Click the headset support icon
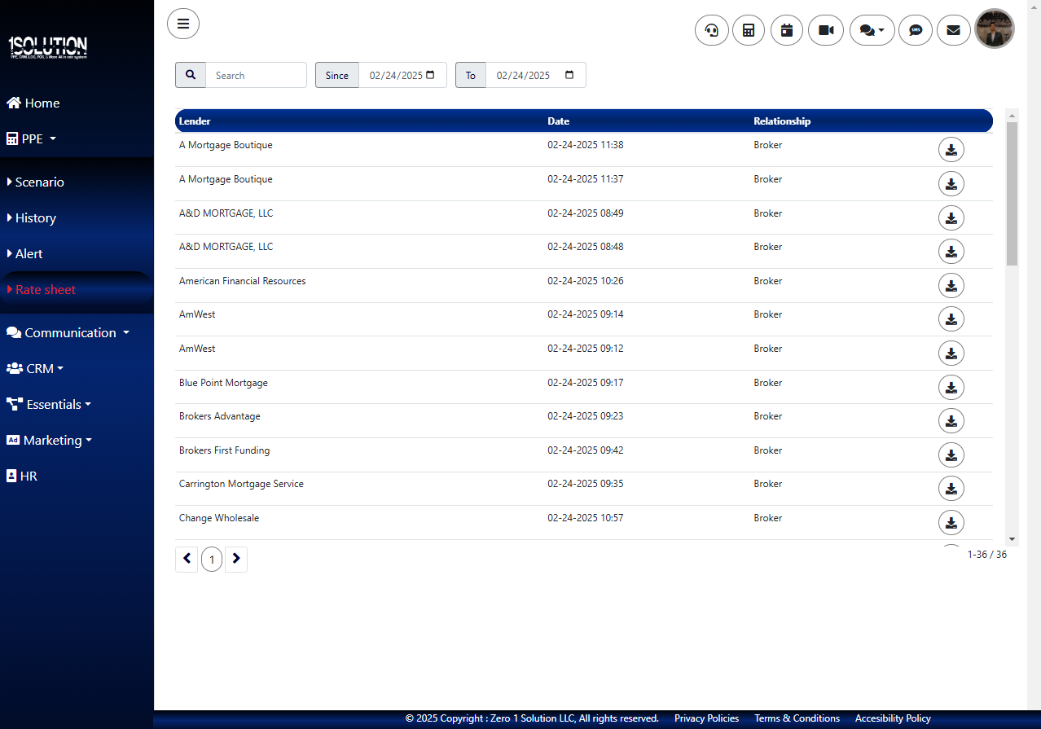This screenshot has height=729, width=1041. coord(711,31)
